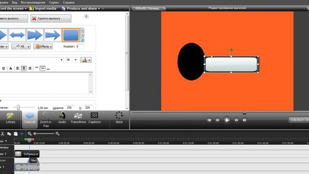Open the Border dropdown
Image resolution: width=309 pixels, height=174 pixels.
tap(4, 46)
